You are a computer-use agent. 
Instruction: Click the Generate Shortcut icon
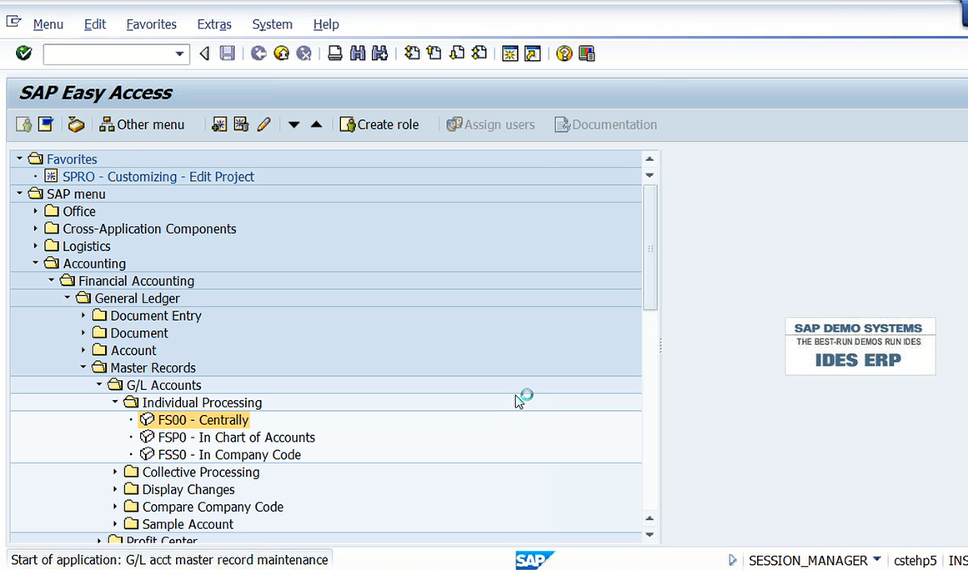point(532,53)
